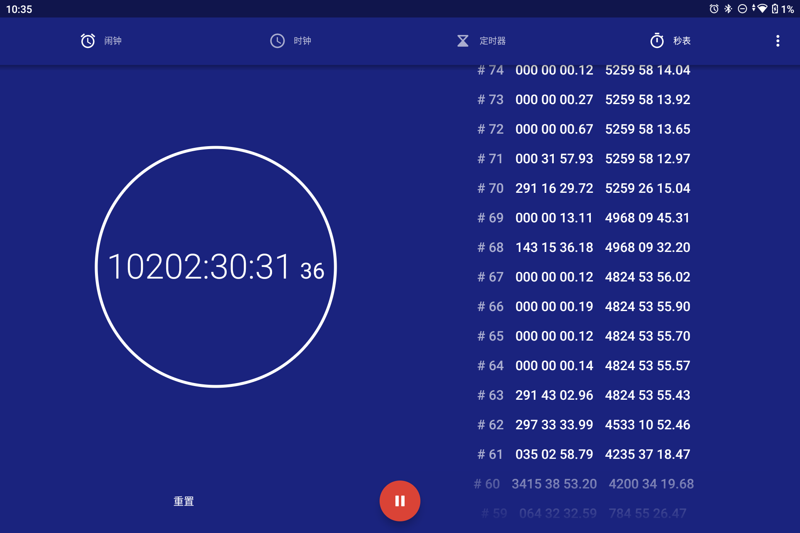Switch to the Clock tab (时钟)
The image size is (800, 533).
(290, 41)
